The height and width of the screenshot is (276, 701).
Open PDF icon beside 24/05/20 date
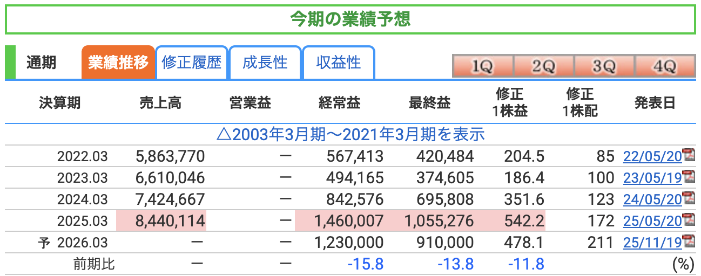point(689,198)
